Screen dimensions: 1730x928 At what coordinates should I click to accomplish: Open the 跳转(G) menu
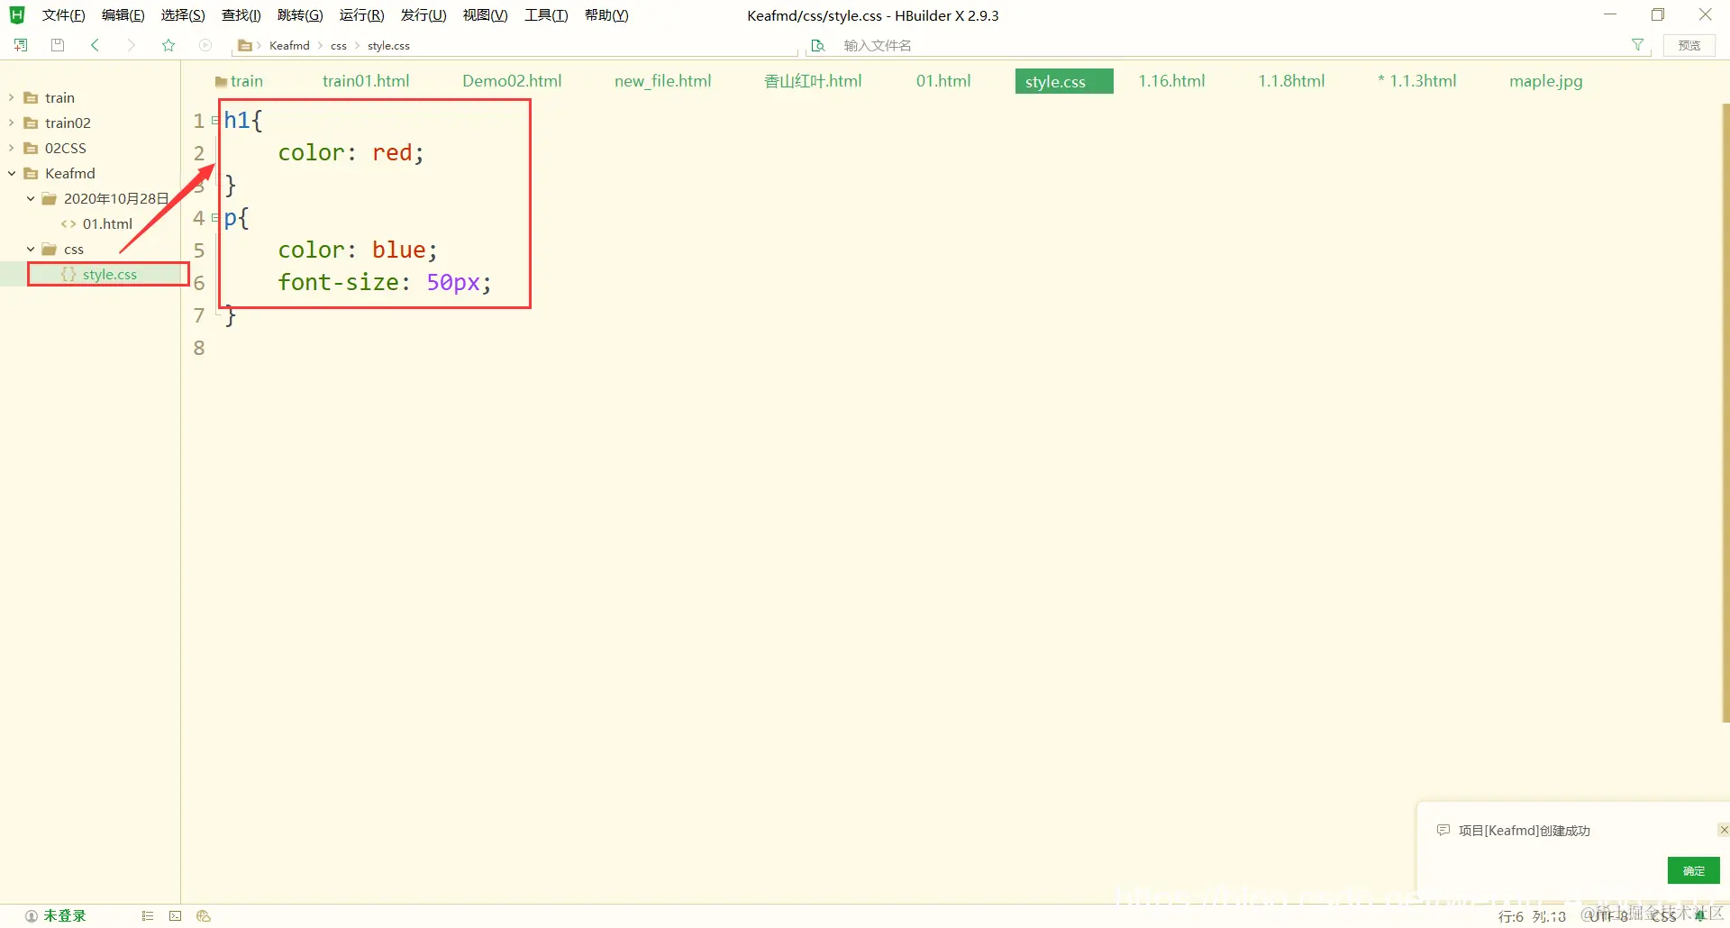pyautogui.click(x=300, y=15)
